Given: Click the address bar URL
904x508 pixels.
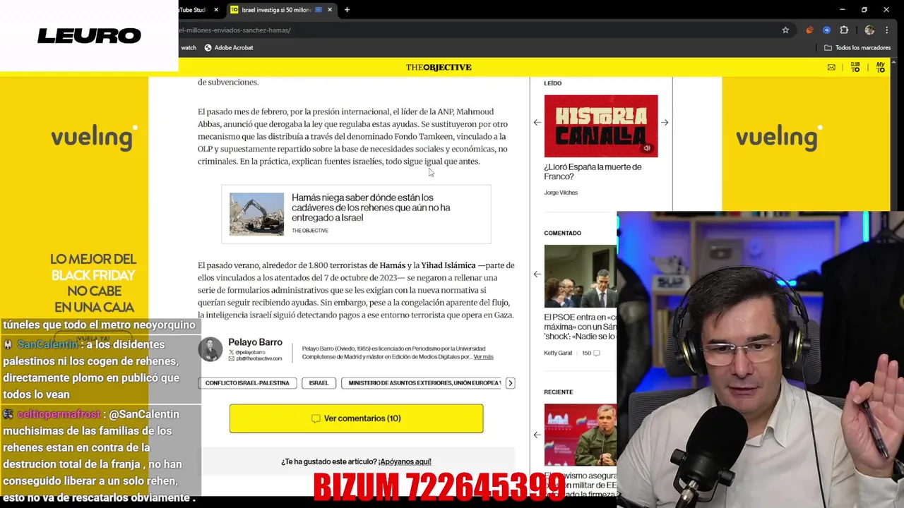Looking at the screenshot, I should pos(234,30).
